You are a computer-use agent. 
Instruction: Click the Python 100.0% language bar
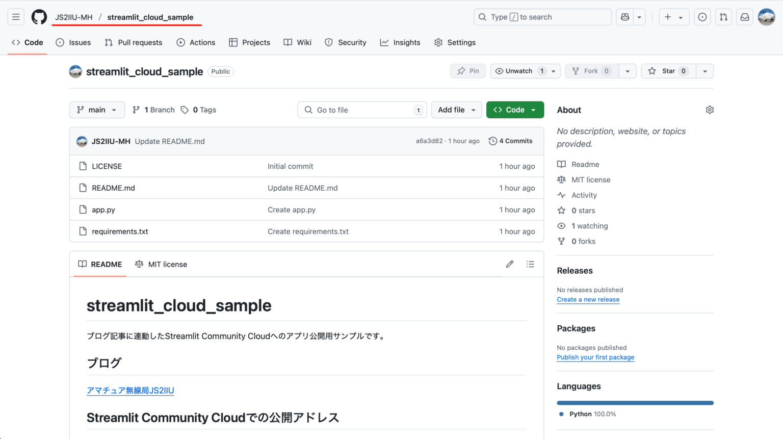point(635,402)
